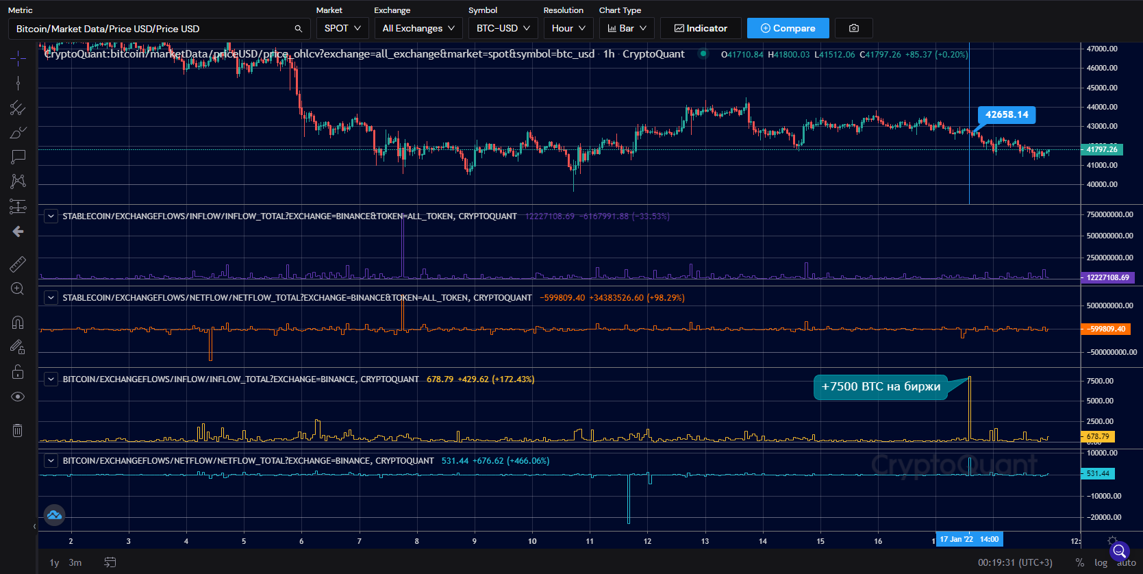
Task: Open the Hour resolution dropdown
Action: pos(568,28)
